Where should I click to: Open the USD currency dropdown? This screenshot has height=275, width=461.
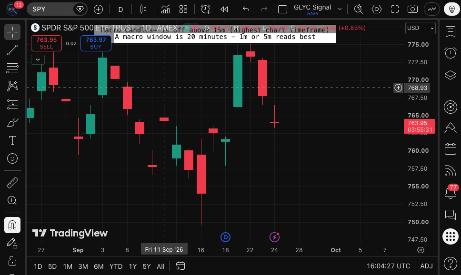point(421,28)
